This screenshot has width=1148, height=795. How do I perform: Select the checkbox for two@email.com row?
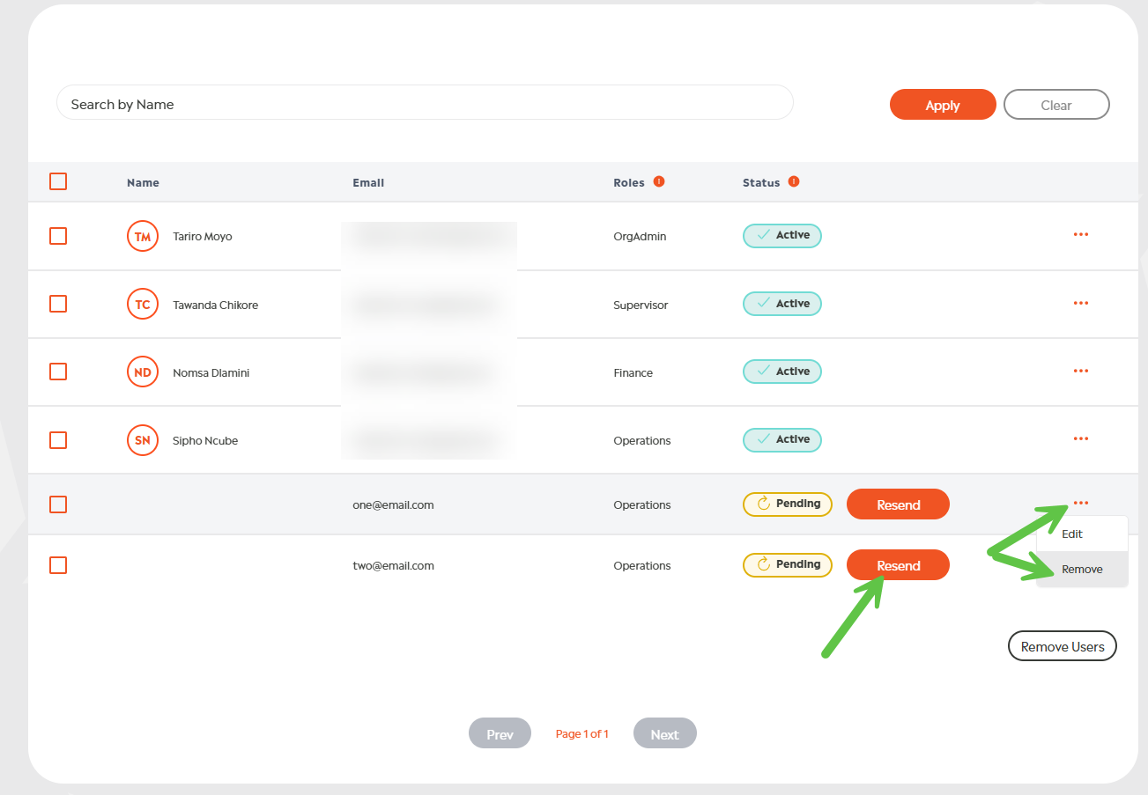(x=58, y=565)
